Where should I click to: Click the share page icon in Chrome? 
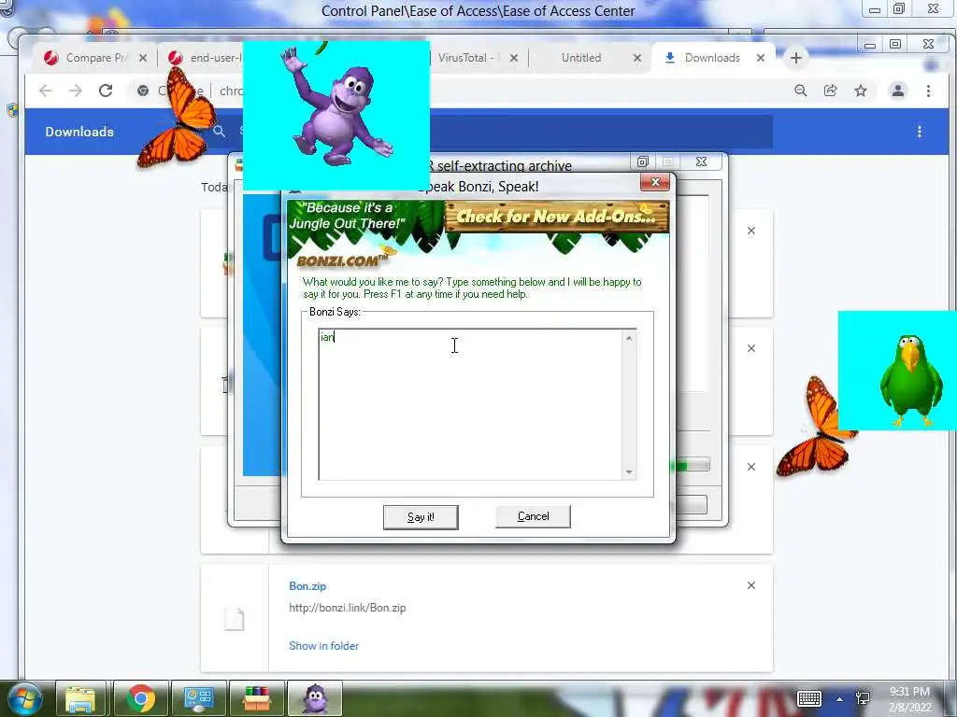[831, 91]
